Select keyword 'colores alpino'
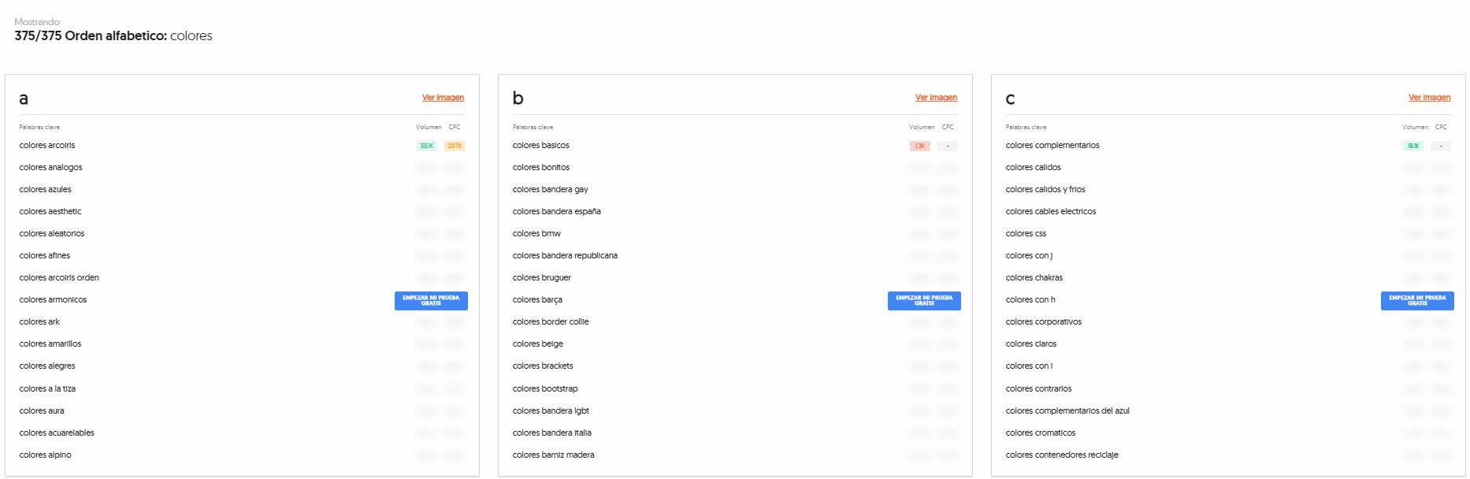 tap(45, 455)
